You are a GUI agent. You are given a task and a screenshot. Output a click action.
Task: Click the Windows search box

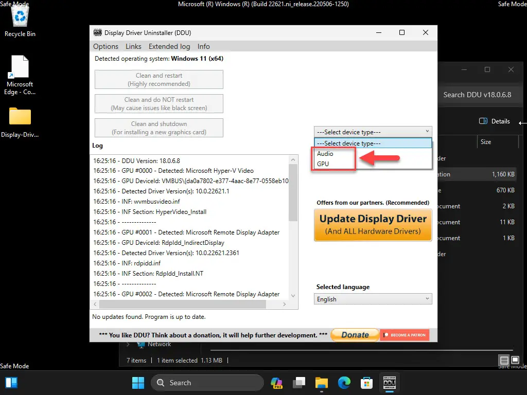pyautogui.click(x=206, y=383)
